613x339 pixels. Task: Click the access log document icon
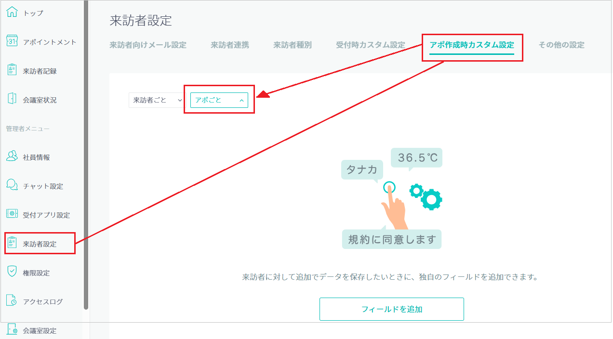click(x=13, y=301)
